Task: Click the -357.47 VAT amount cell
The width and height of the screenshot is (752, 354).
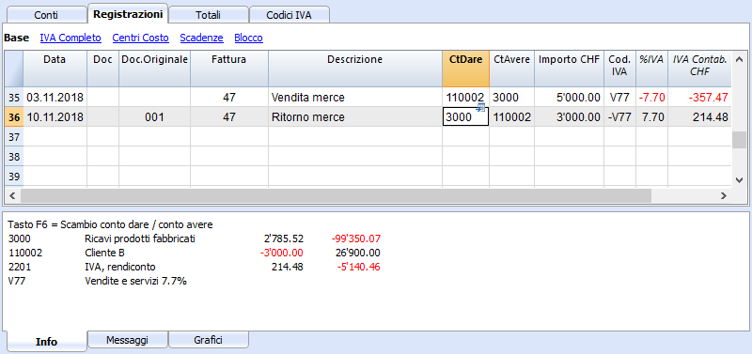Action: pyautogui.click(x=699, y=98)
